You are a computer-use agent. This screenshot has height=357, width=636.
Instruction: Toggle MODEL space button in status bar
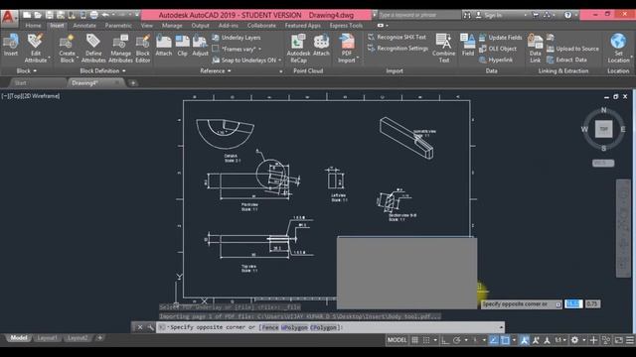(x=397, y=340)
